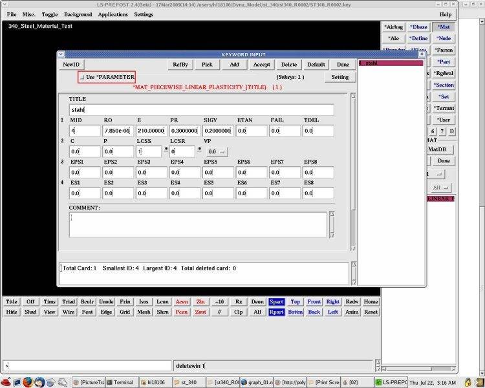Click the Front view button
This screenshot has width=485, height=388.
tap(314, 302)
